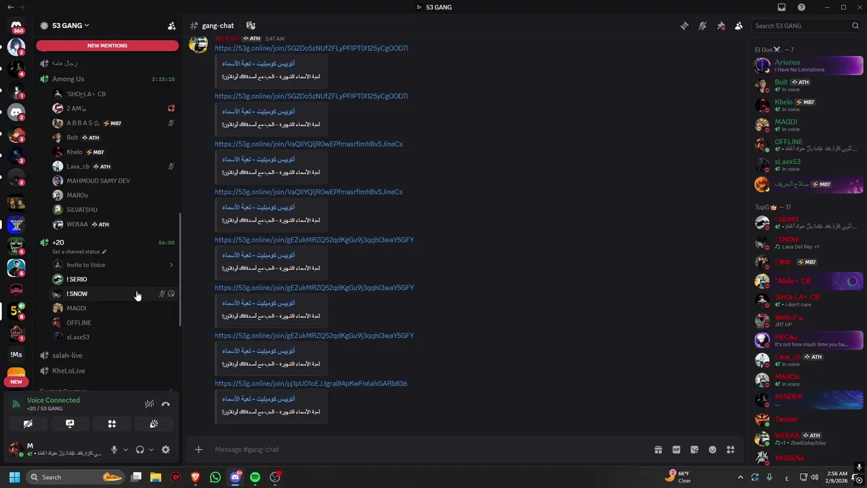Viewport: 867px width, 488px height.
Task: Click the Message #gang-chat input
Action: pos(430,449)
